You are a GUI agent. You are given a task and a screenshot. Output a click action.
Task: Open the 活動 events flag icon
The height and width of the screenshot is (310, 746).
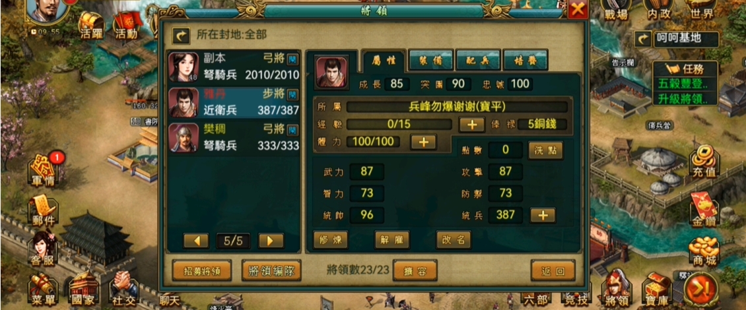click(126, 24)
